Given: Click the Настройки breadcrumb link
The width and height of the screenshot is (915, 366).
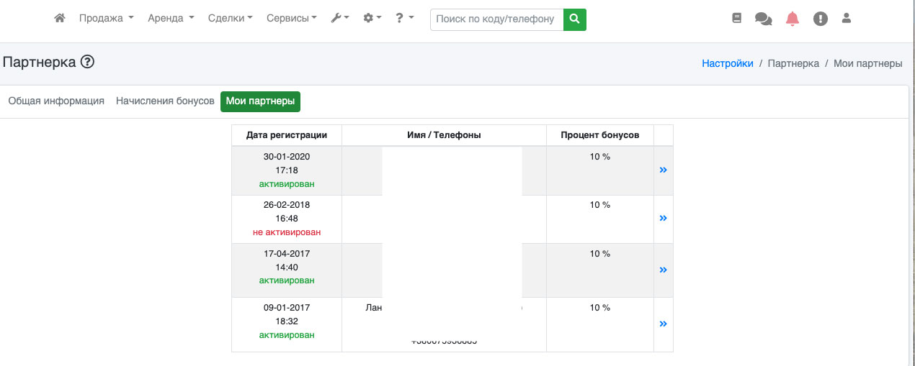Looking at the screenshot, I should (x=727, y=63).
